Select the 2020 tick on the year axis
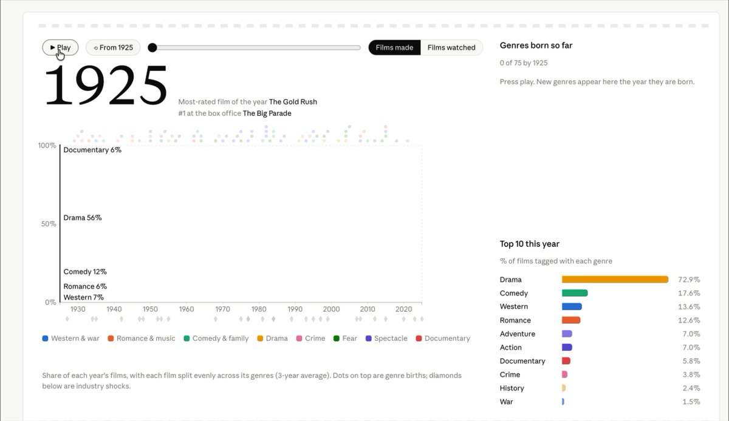Image resolution: width=729 pixels, height=421 pixels. coord(404,309)
